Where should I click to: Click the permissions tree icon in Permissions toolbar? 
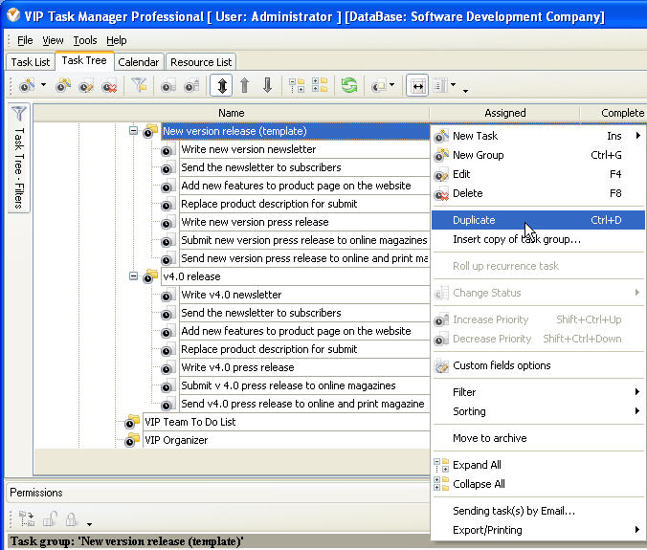click(27, 519)
